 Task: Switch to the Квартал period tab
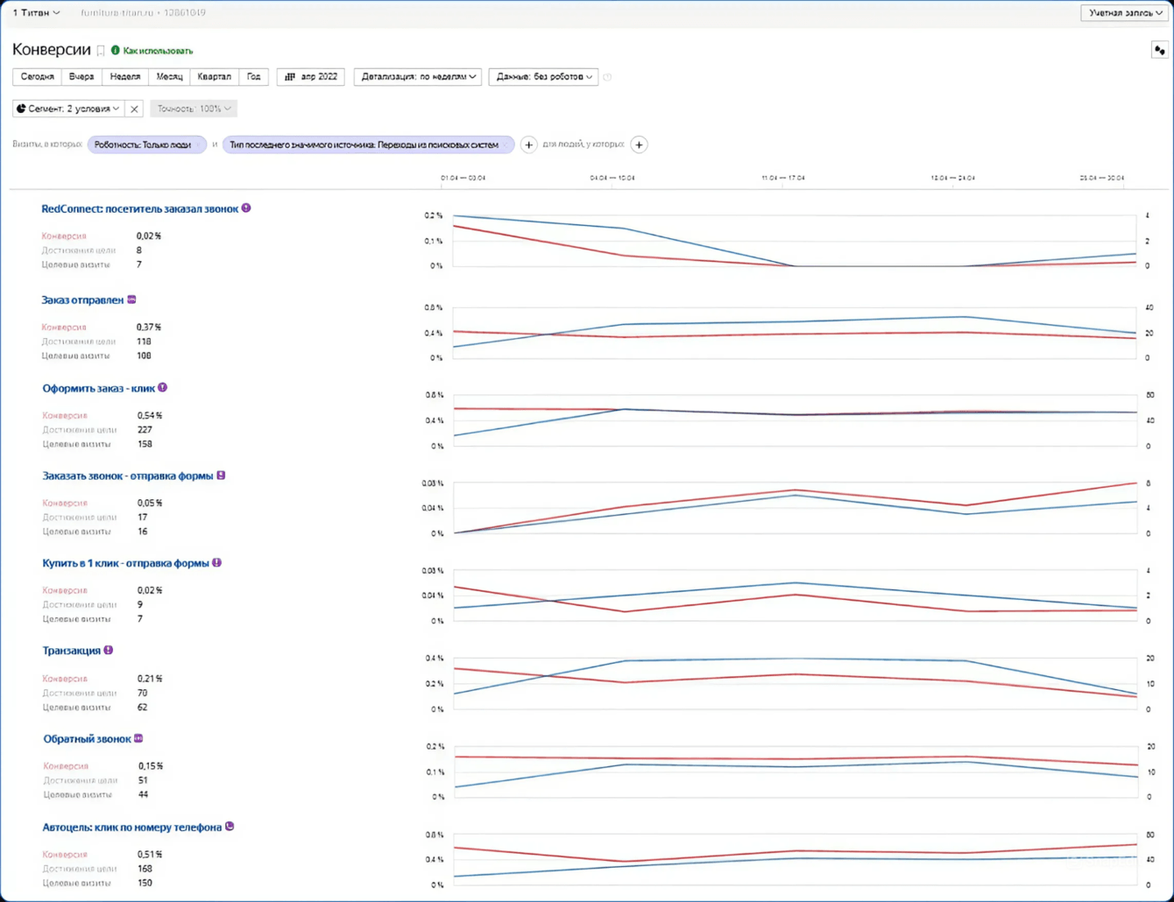[214, 77]
